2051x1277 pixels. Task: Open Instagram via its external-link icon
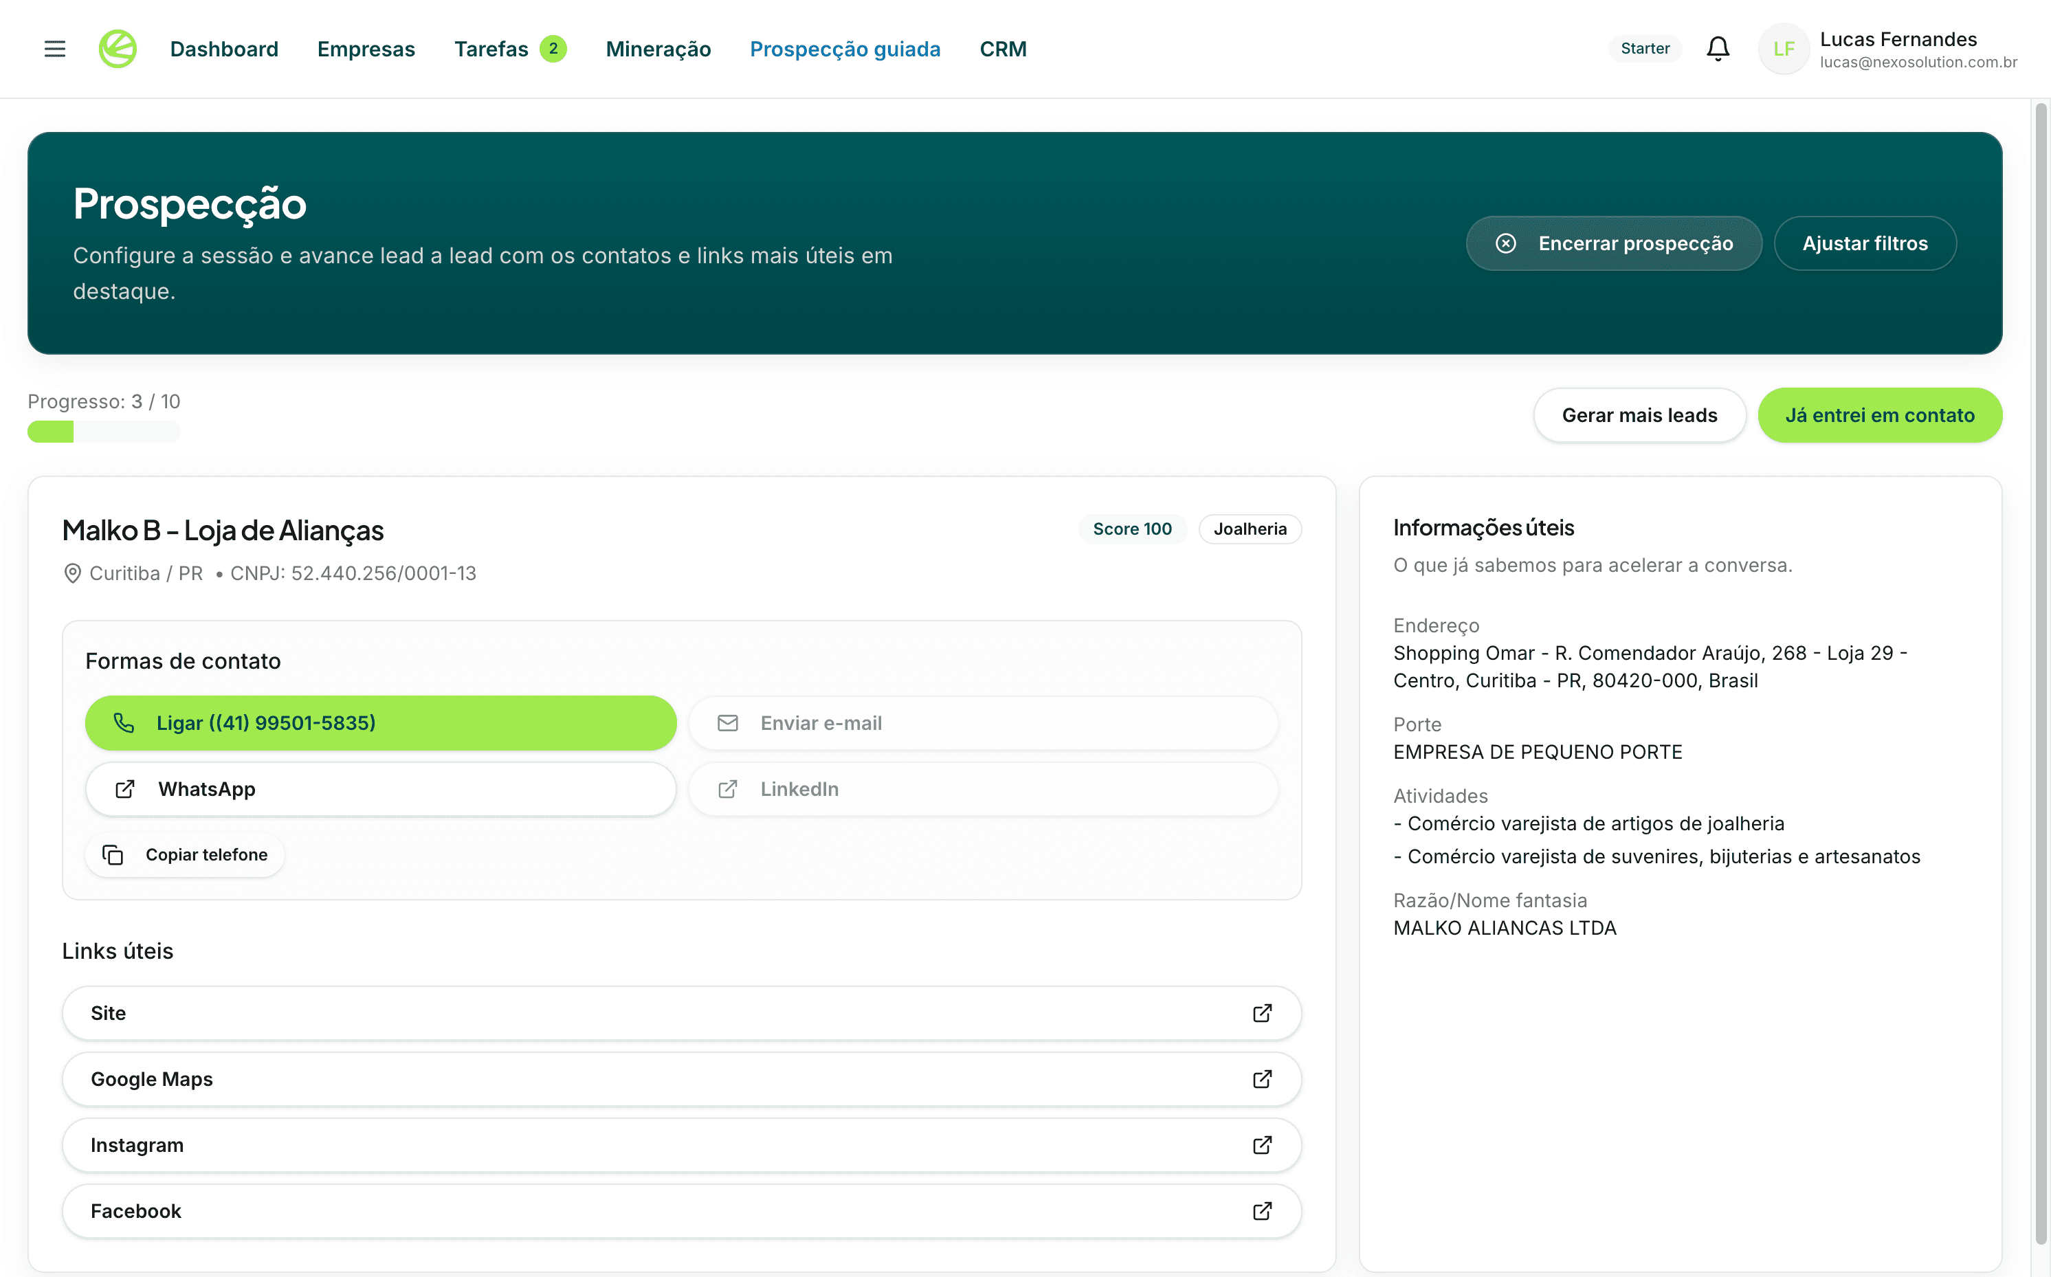(x=1261, y=1145)
